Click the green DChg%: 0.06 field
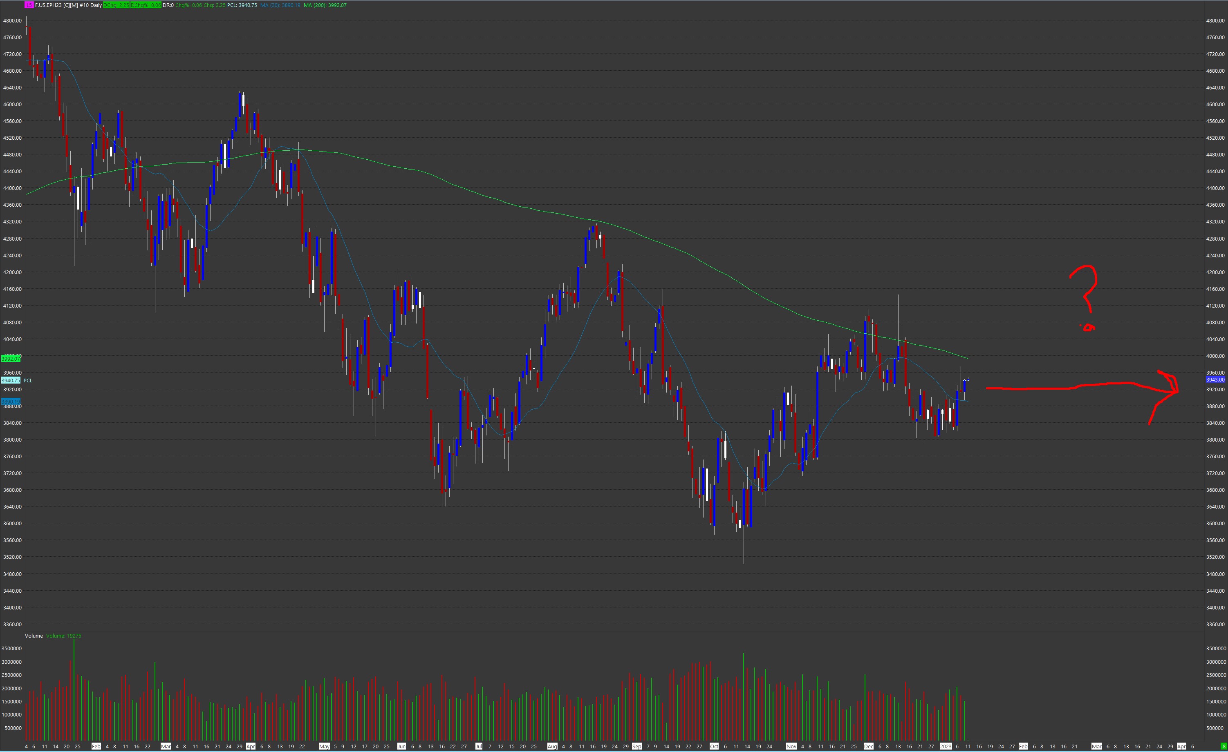This screenshot has height=752, width=1228. click(146, 5)
